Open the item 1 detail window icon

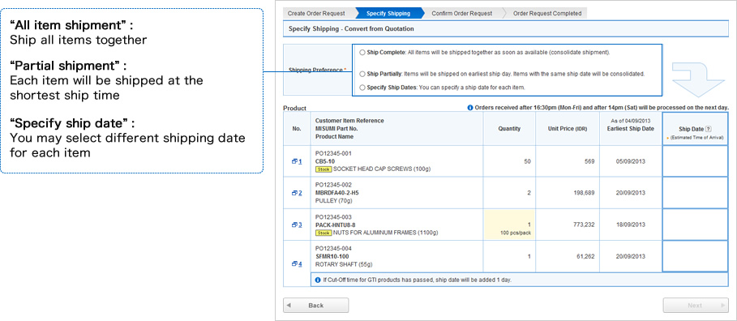294,161
